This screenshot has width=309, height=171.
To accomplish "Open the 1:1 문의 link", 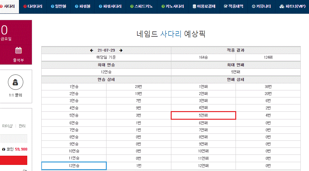I will tap(16, 95).
